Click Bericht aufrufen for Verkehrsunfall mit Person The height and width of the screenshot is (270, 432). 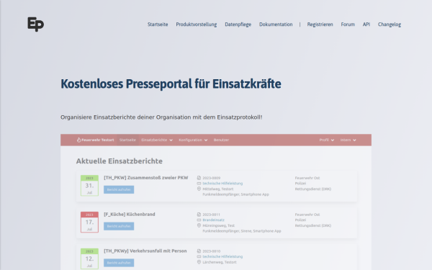(119, 263)
